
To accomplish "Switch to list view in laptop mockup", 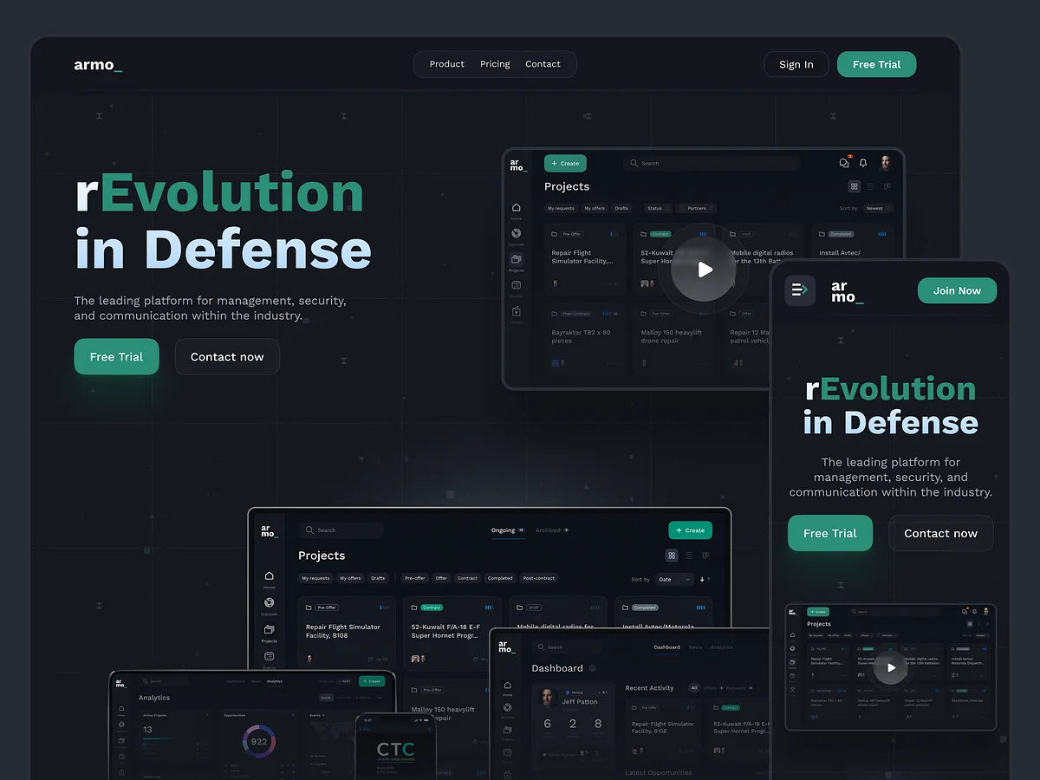I will tap(689, 556).
